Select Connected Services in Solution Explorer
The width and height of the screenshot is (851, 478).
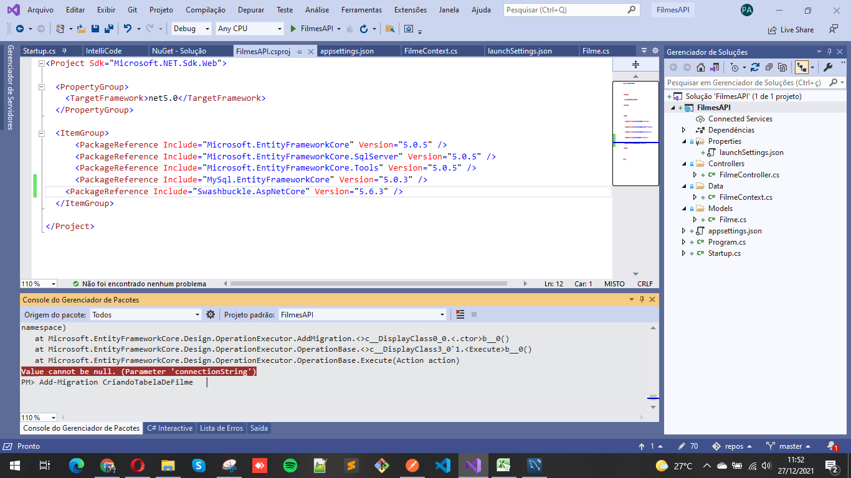coord(740,119)
